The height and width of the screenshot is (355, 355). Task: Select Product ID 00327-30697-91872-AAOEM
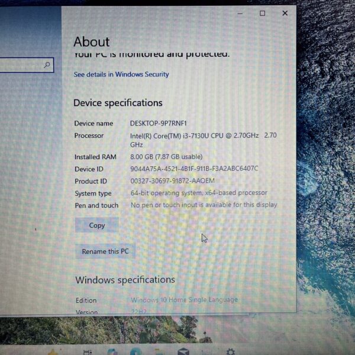172,181
